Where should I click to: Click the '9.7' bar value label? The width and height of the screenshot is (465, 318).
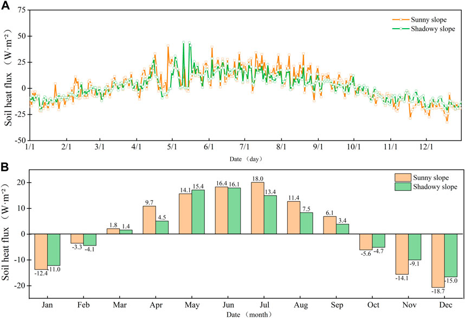click(x=149, y=202)
